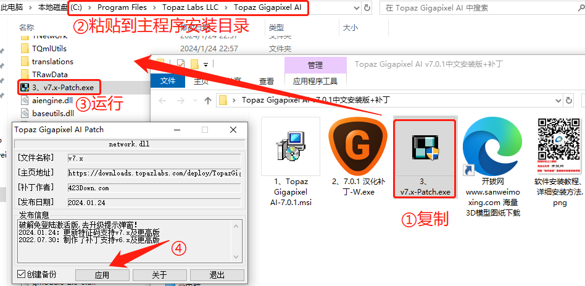Refresh the installer folder window
The width and height of the screenshot is (585, 286).
point(569,101)
